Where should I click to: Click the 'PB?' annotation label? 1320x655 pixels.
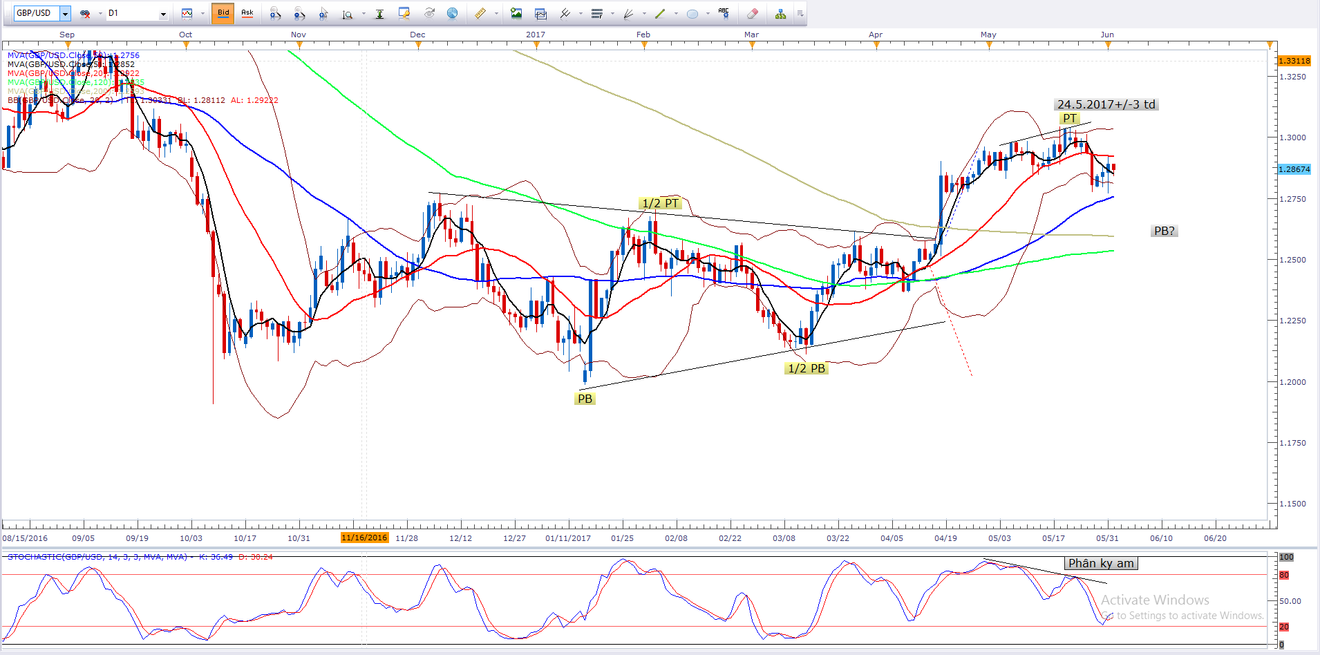[1164, 231]
